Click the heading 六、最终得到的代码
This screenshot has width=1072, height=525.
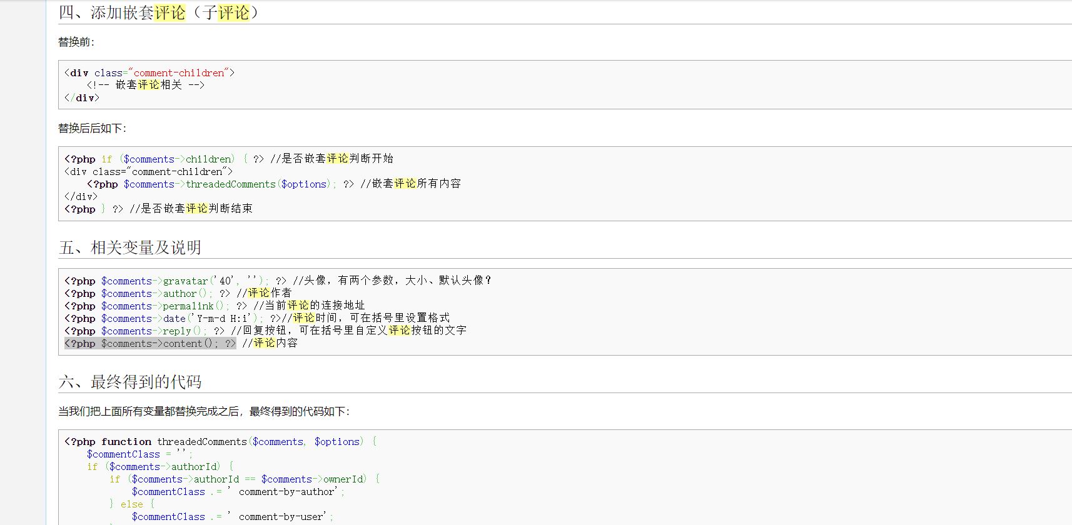130,382
